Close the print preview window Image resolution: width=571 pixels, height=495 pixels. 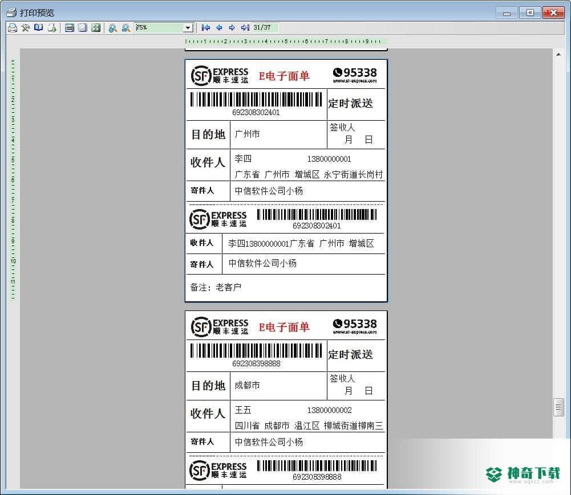pyautogui.click(x=553, y=13)
